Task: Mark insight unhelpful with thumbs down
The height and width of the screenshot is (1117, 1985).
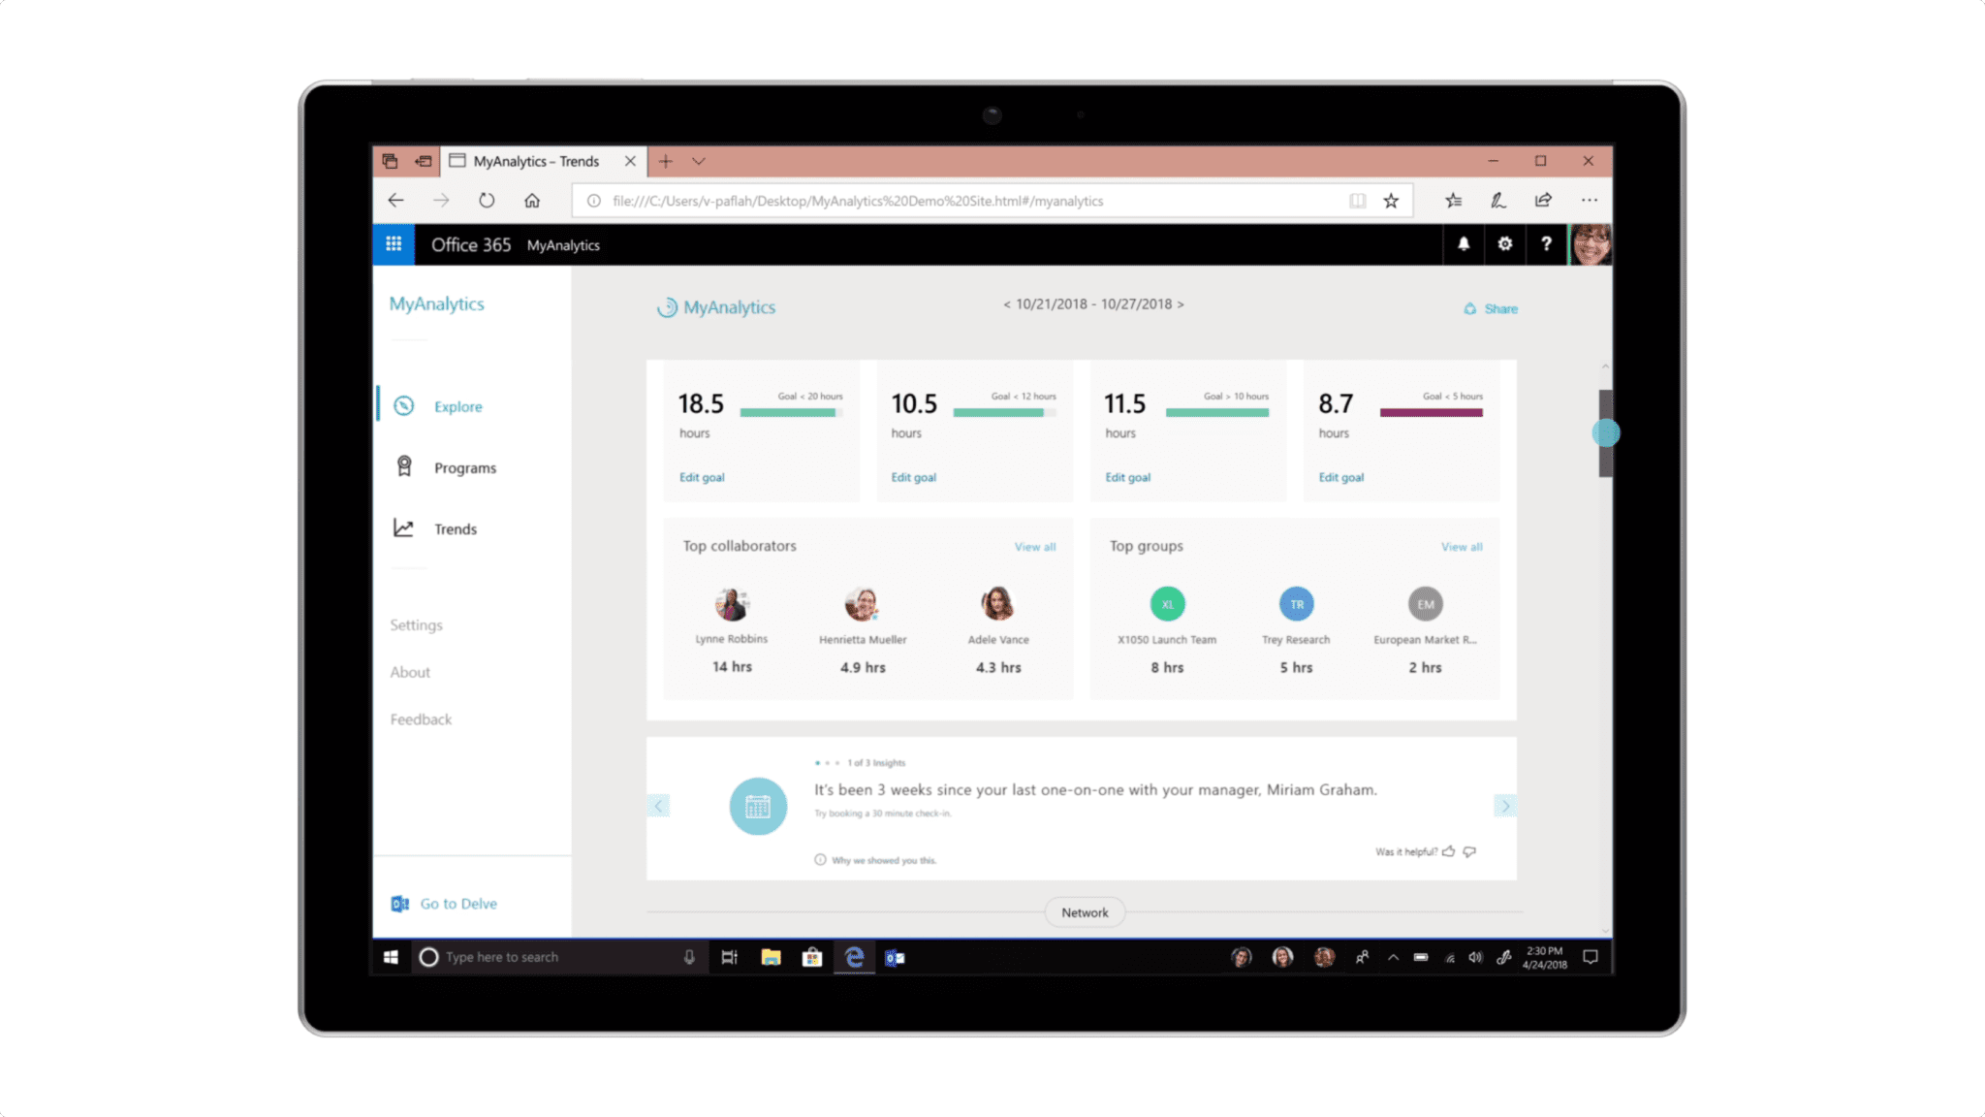Action: [1469, 851]
